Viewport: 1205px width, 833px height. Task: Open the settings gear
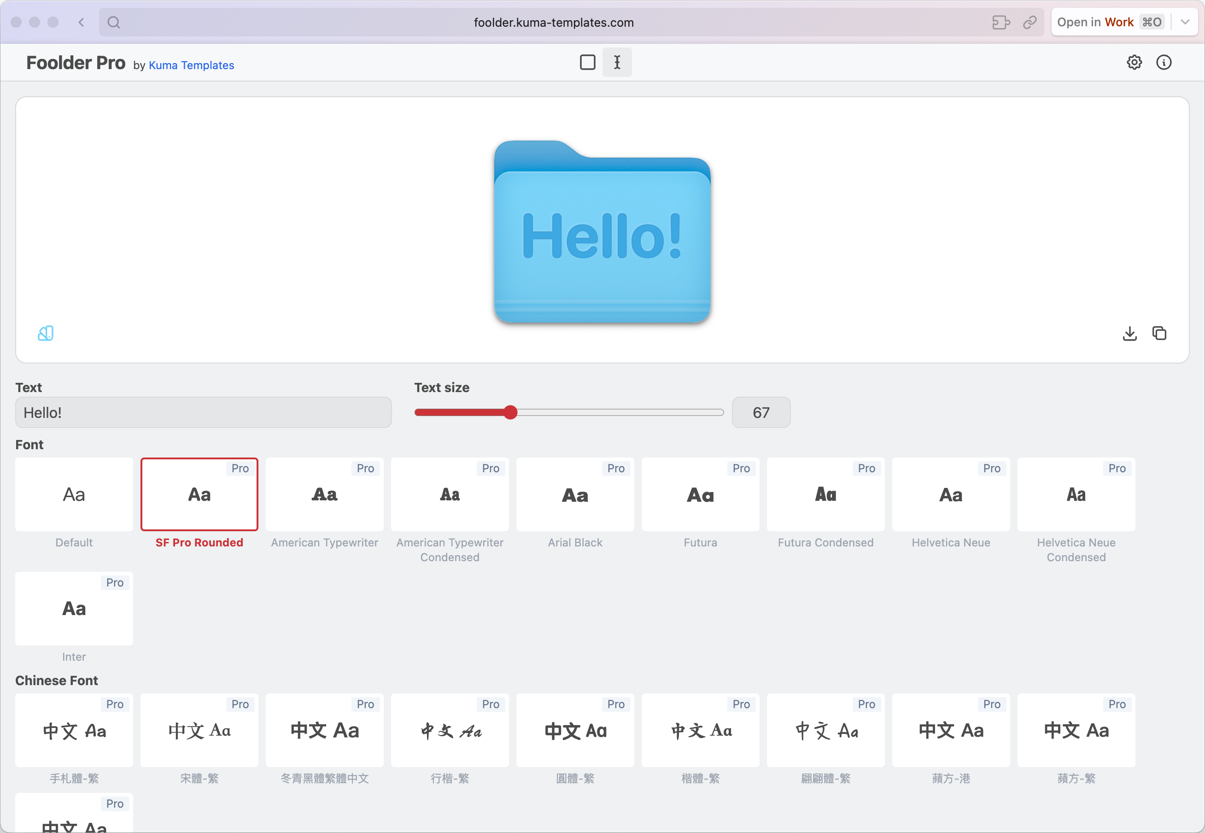pyautogui.click(x=1134, y=63)
